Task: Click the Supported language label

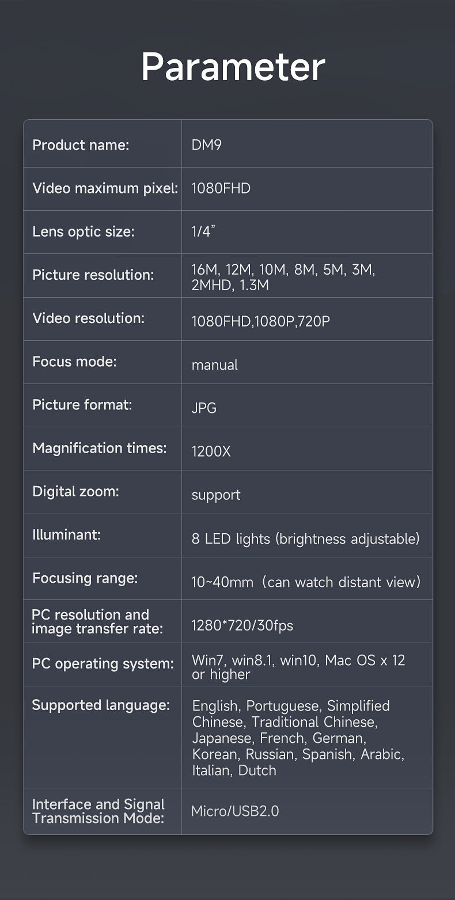Action: coord(101,705)
